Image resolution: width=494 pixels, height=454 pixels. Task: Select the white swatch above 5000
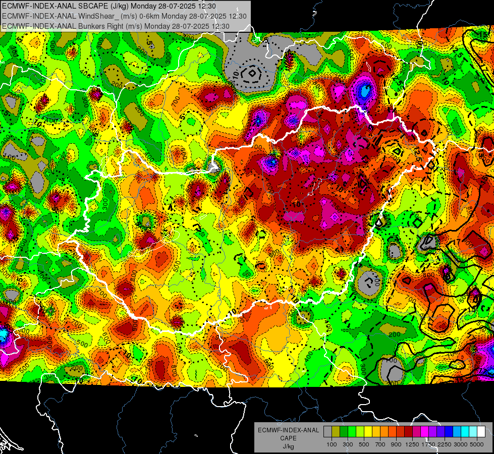pos(481,432)
